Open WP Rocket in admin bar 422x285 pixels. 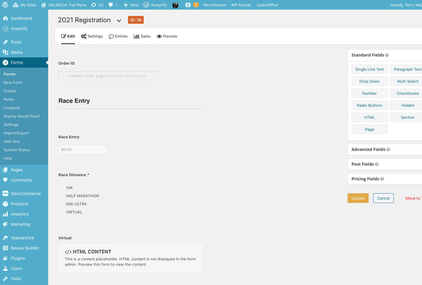(241, 5)
